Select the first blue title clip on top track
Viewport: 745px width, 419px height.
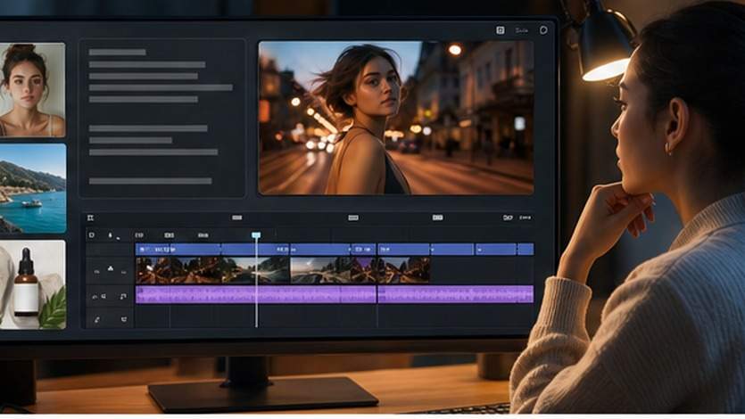coord(178,249)
